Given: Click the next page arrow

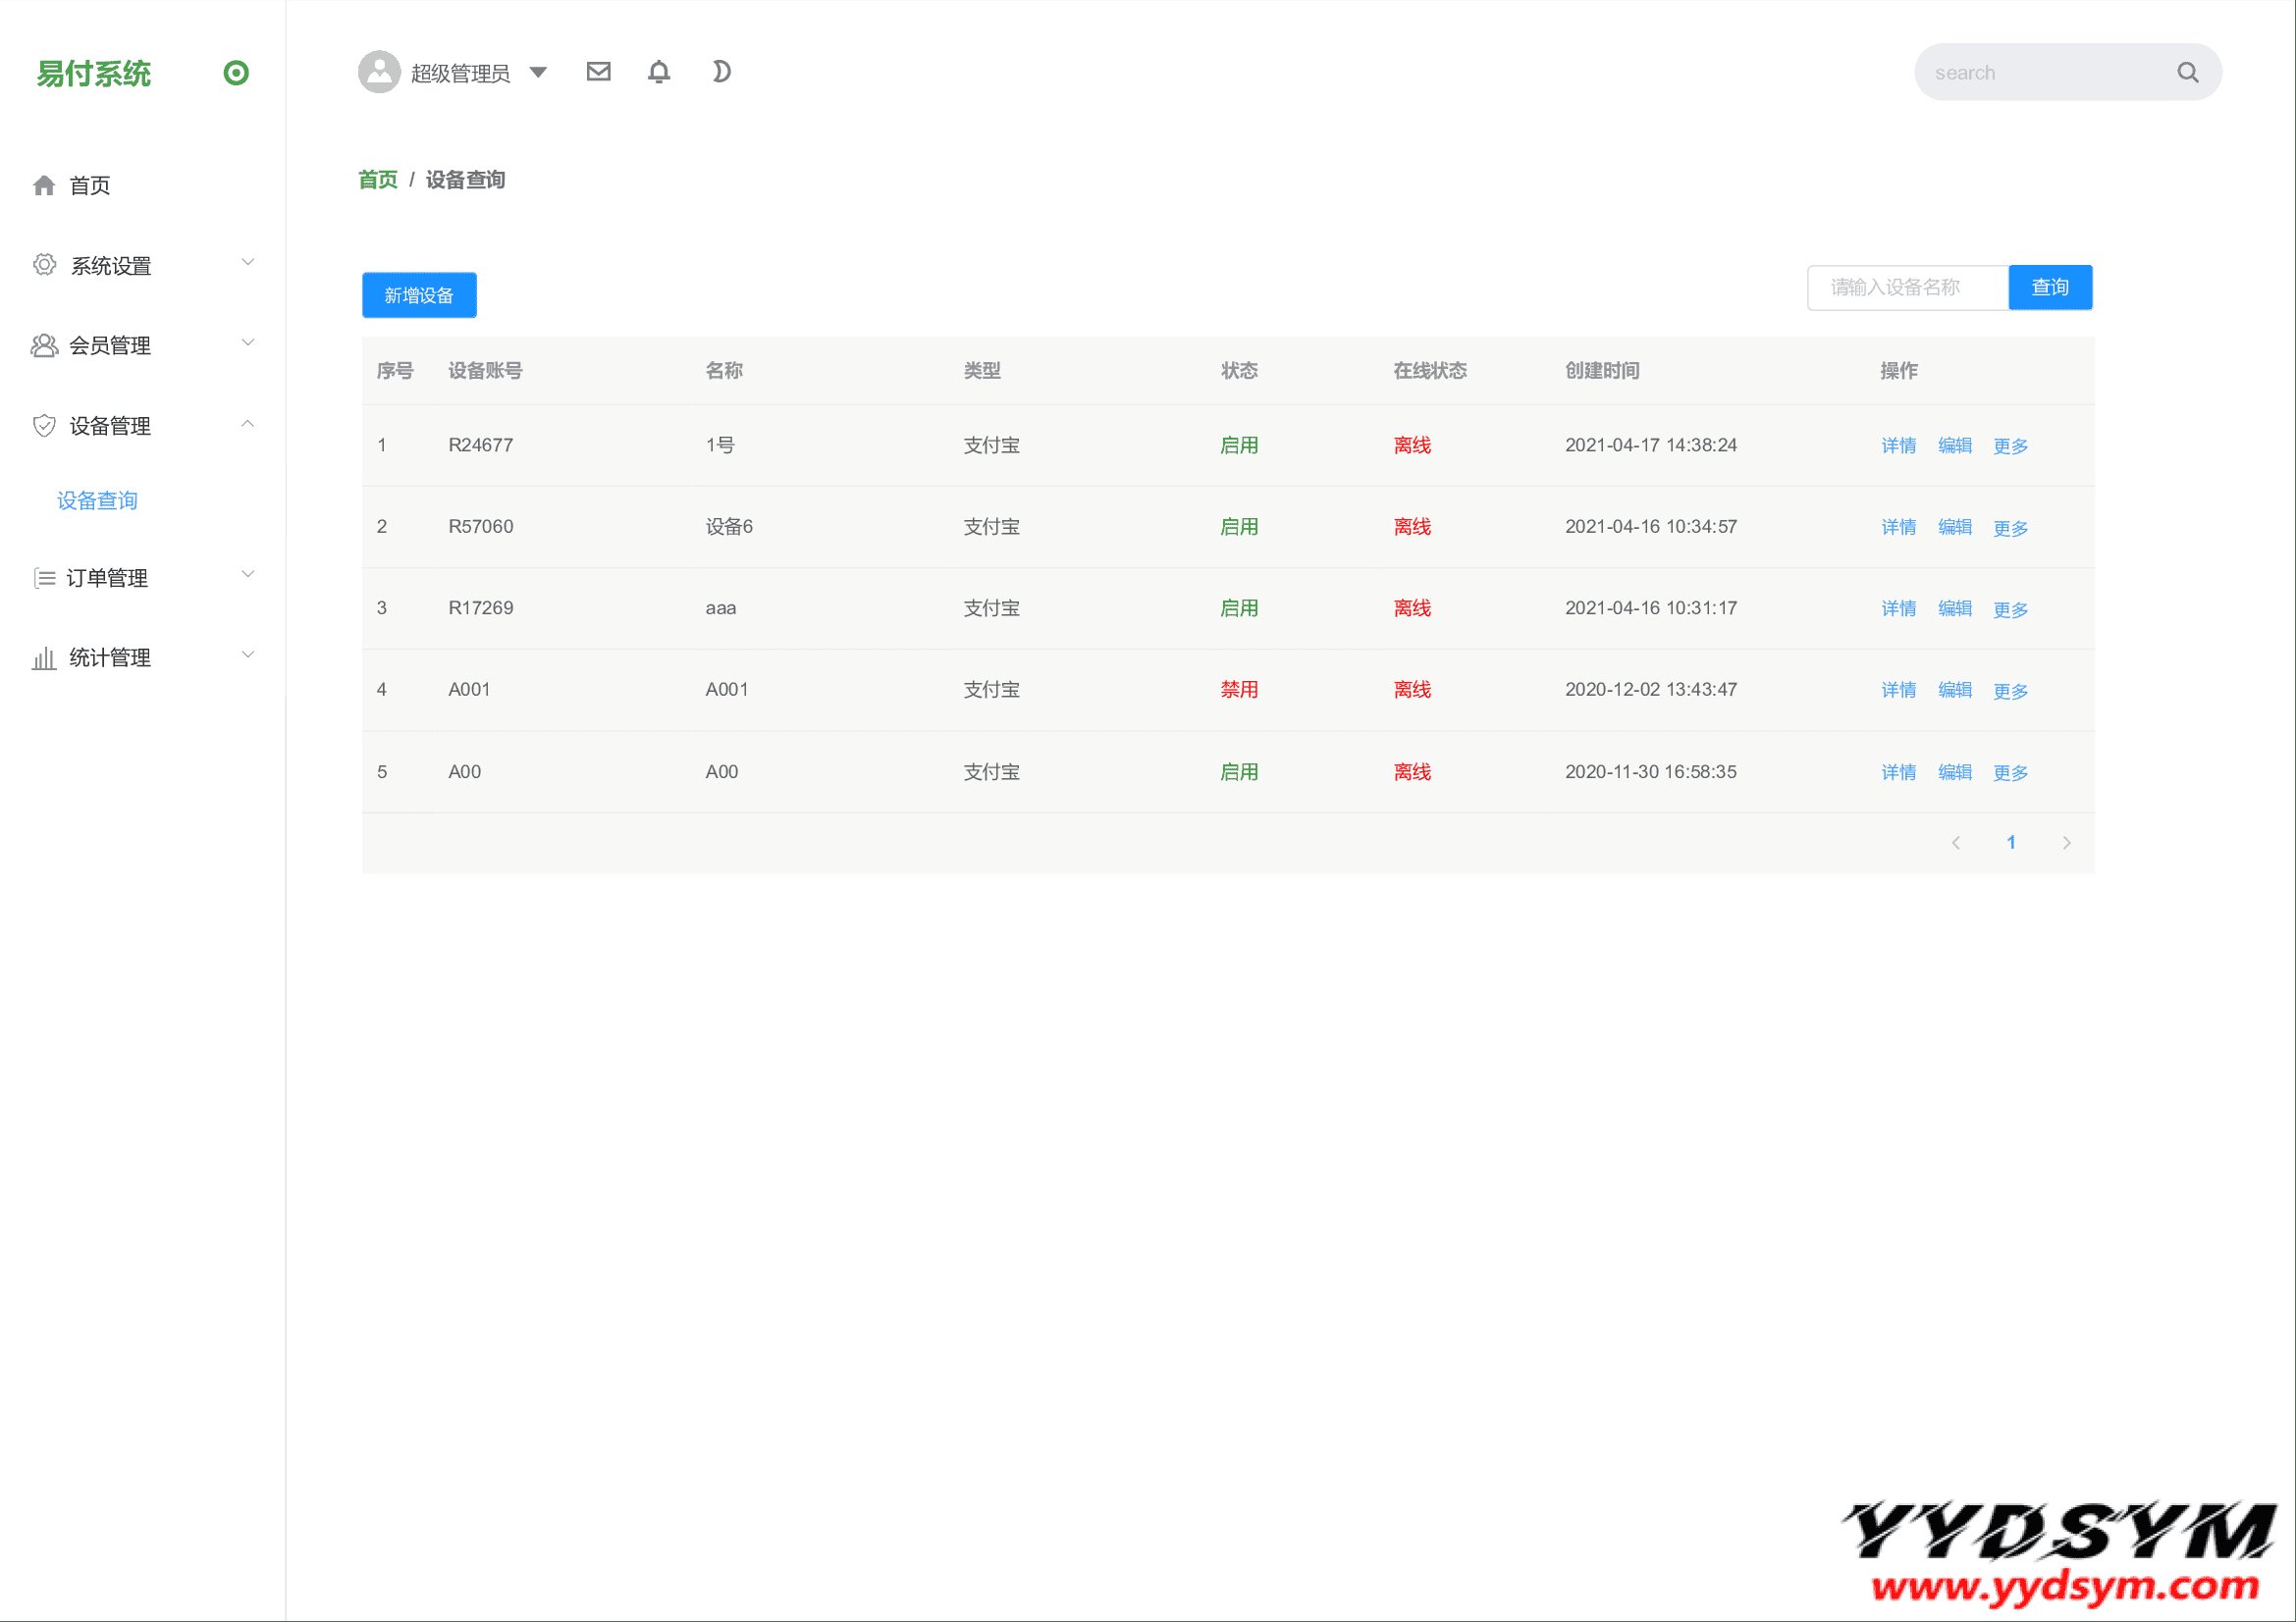Looking at the screenshot, I should (x=2066, y=843).
